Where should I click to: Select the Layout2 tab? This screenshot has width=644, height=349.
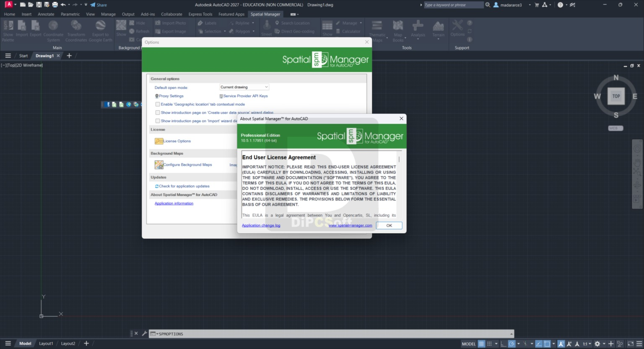68,343
